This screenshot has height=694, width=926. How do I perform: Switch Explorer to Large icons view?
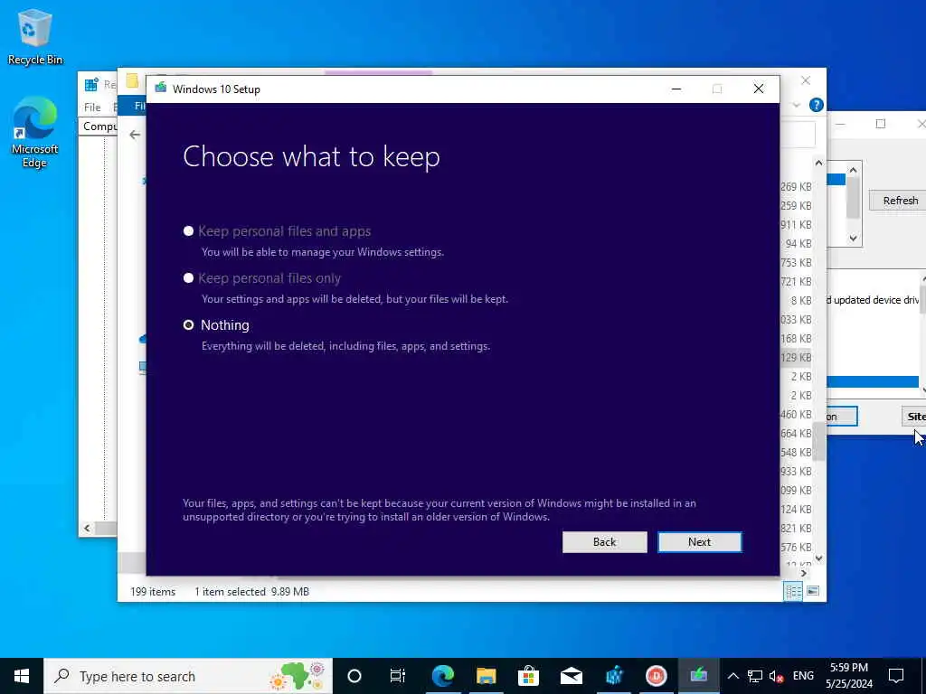[x=813, y=591]
